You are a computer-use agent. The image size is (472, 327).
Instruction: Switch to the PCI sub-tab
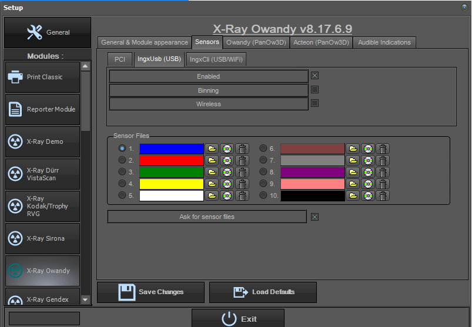[120, 59]
